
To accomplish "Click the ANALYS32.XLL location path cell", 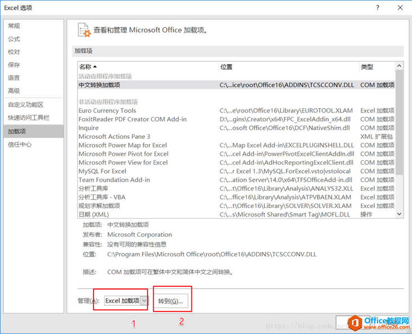I will point(286,188).
